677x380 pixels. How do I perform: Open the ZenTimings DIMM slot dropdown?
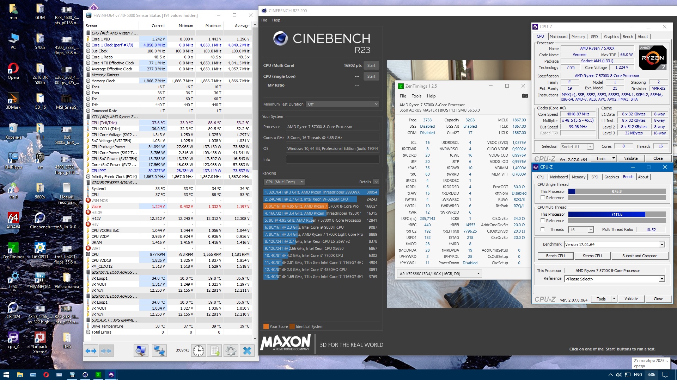click(x=439, y=273)
